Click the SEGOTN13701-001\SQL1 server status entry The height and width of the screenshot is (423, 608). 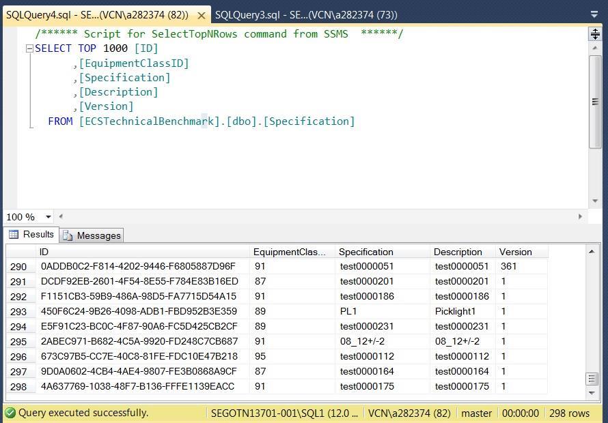pyautogui.click(x=285, y=413)
